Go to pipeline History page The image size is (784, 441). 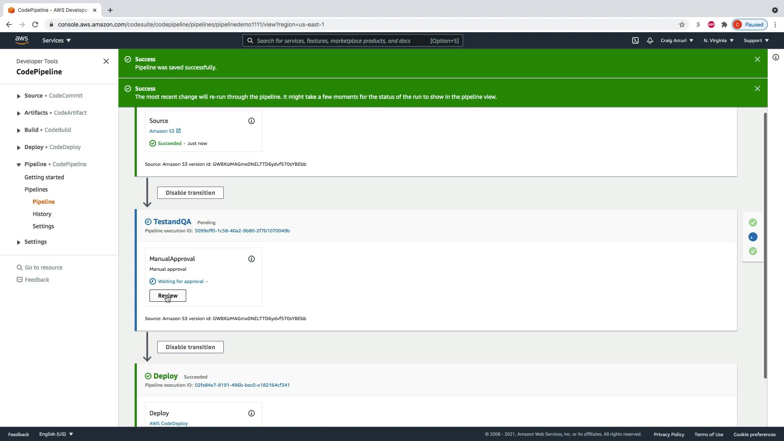point(42,214)
